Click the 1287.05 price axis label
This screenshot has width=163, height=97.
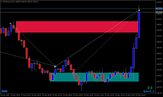pos(159,36)
